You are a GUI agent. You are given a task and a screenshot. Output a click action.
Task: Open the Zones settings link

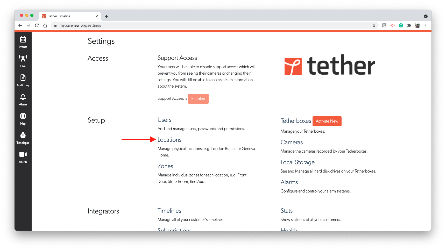[x=165, y=166]
